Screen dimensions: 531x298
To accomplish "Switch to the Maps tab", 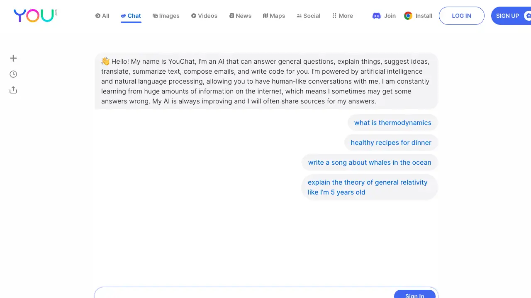I will pos(274,16).
